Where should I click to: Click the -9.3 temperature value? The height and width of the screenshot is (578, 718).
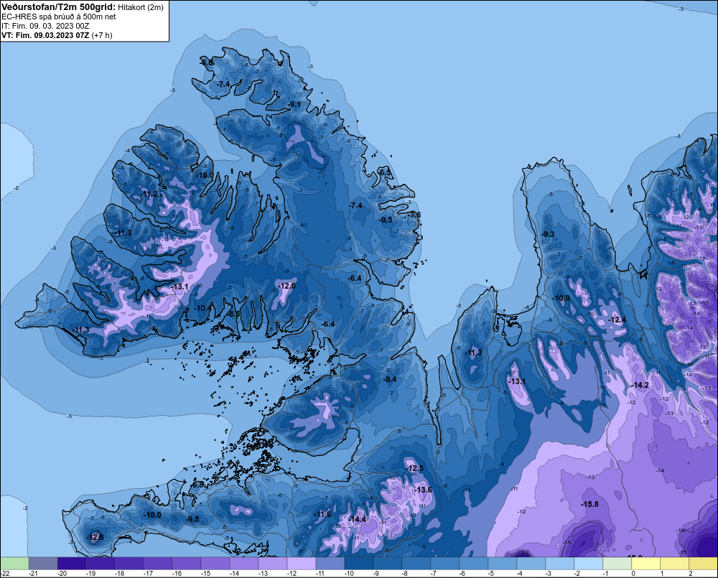[548, 234]
